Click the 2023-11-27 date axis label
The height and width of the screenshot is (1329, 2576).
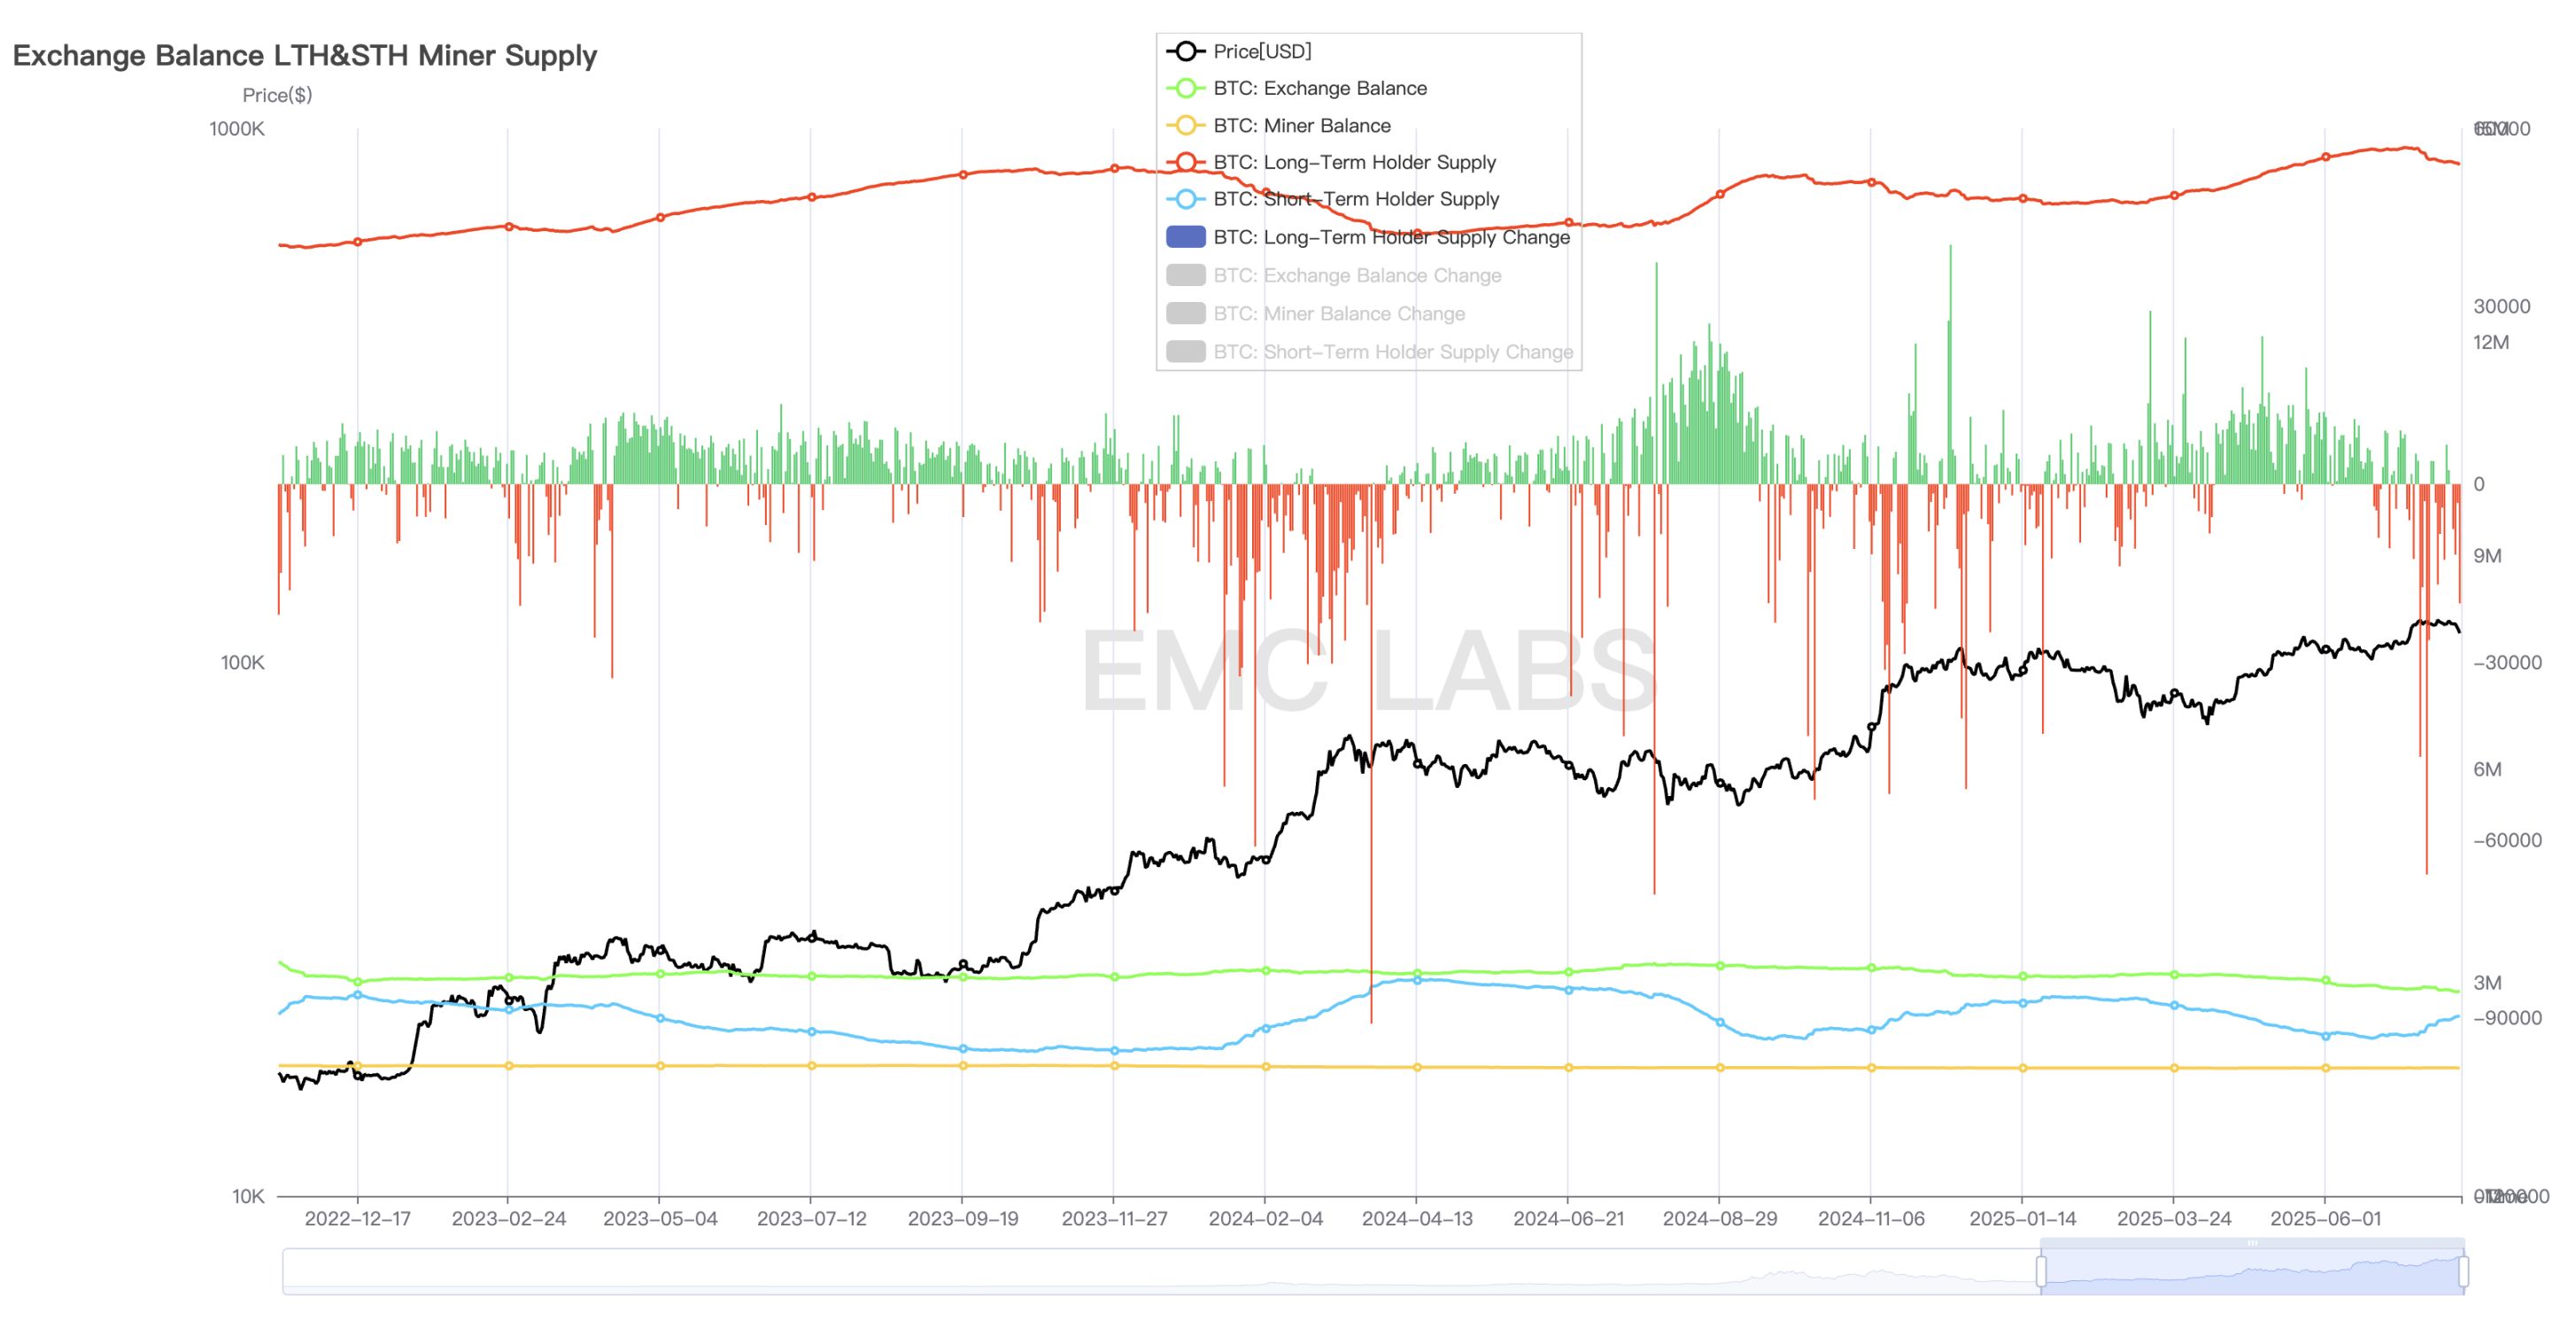pyautogui.click(x=1114, y=1219)
